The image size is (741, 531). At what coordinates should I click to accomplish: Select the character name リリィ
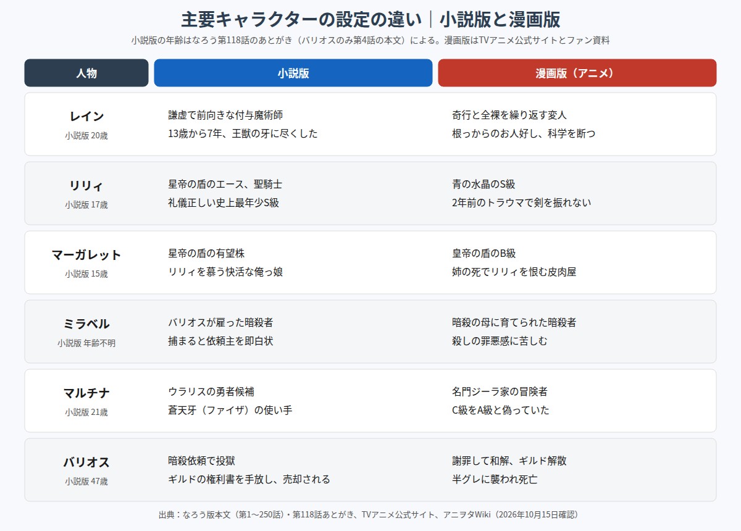(86, 185)
